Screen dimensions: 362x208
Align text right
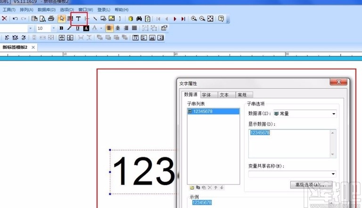126,28
